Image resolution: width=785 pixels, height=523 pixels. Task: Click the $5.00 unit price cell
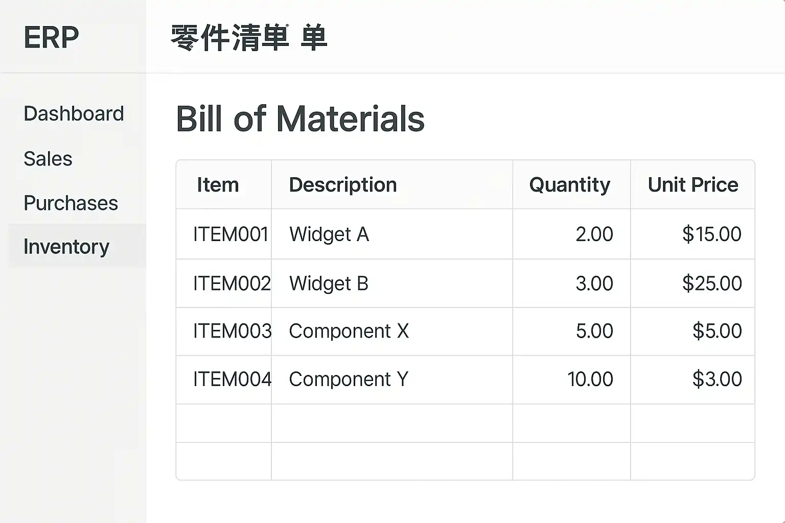click(717, 331)
